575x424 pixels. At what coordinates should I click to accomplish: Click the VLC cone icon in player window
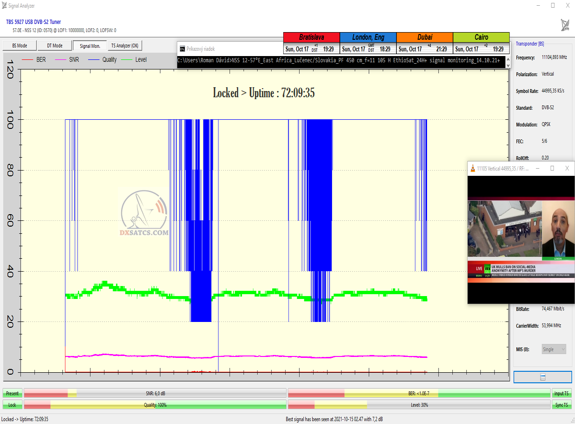(x=473, y=168)
